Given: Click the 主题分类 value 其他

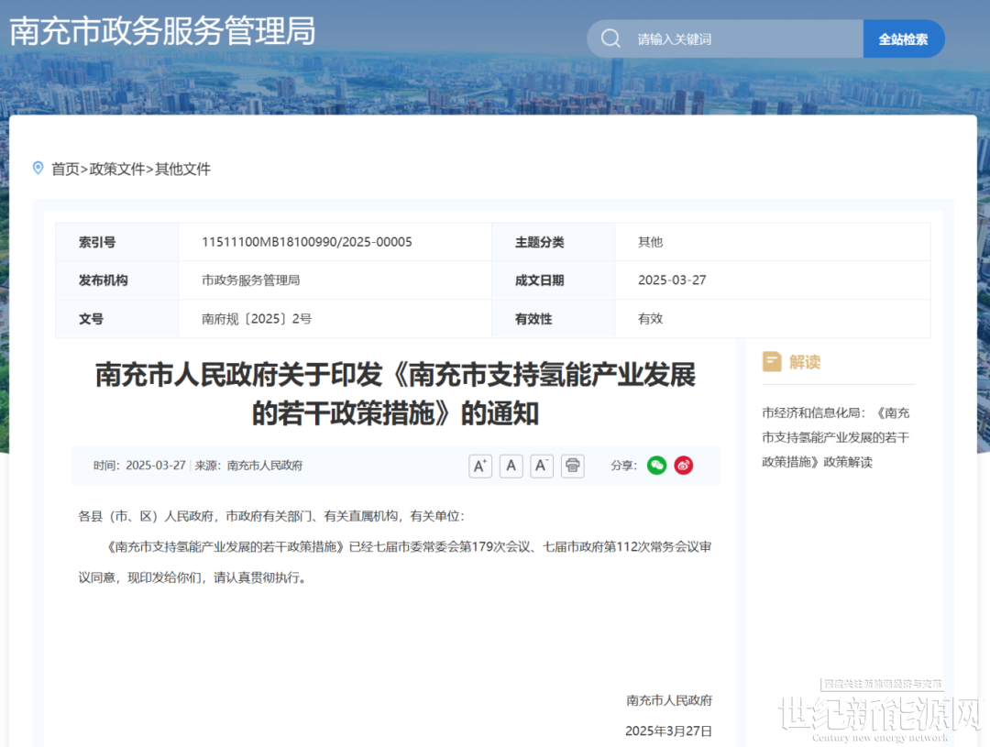Looking at the screenshot, I should click(x=650, y=242).
